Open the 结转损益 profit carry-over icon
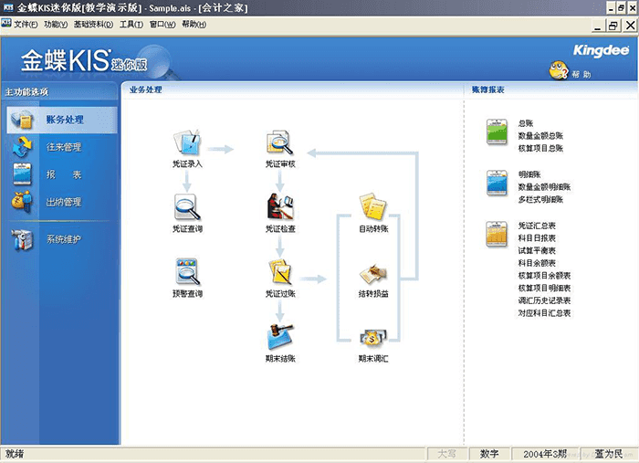639x463 pixels. (372, 273)
